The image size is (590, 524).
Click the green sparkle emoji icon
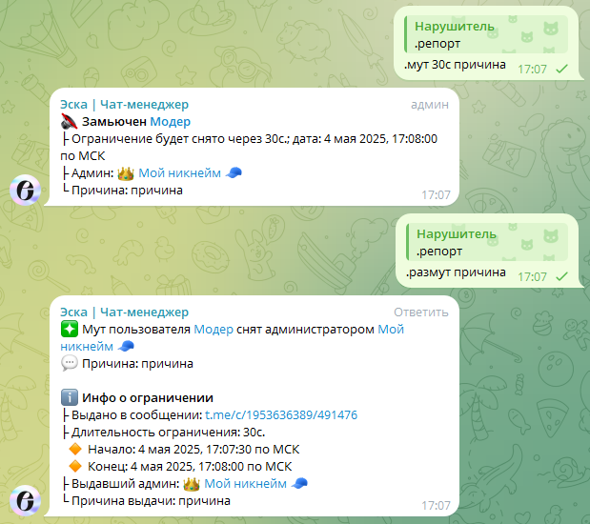(70, 329)
